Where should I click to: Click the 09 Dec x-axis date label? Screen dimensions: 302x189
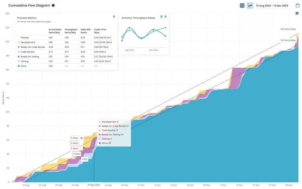point(289,185)
